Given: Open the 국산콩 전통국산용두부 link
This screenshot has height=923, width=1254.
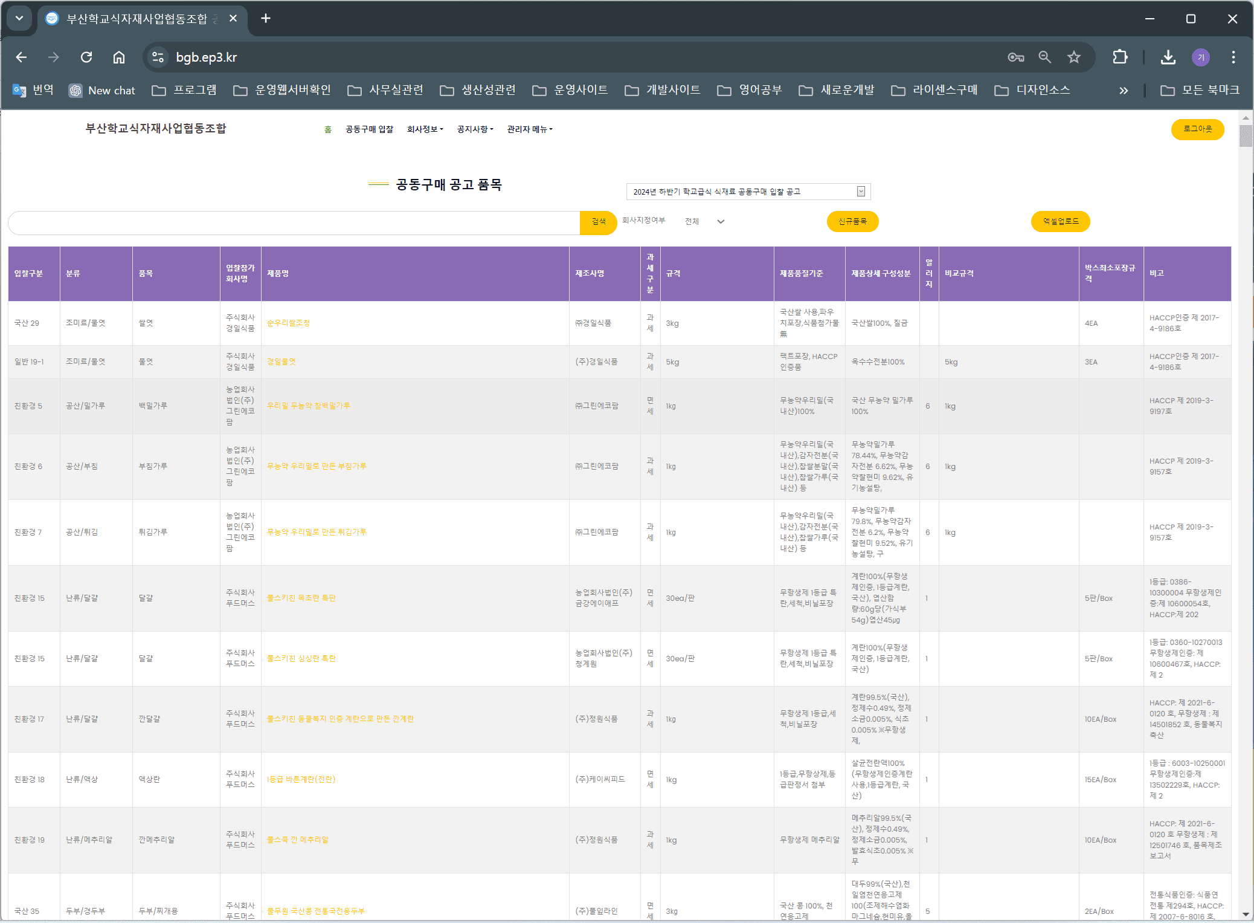Looking at the screenshot, I should coord(316,912).
